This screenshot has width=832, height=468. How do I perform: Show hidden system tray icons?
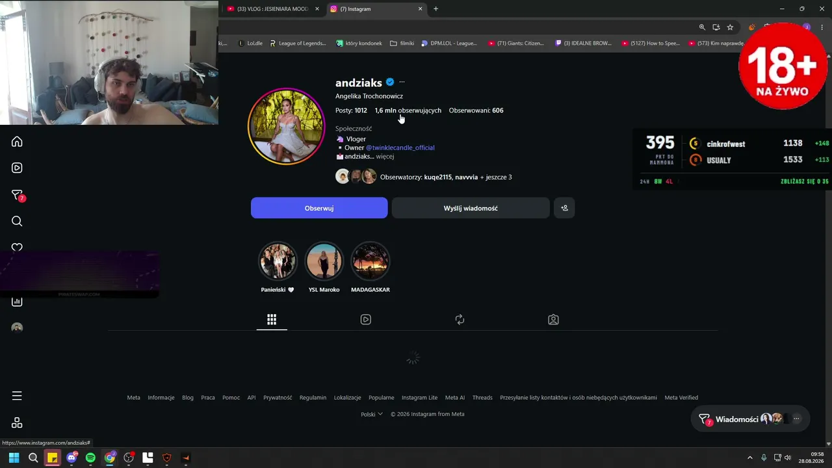[749, 458]
